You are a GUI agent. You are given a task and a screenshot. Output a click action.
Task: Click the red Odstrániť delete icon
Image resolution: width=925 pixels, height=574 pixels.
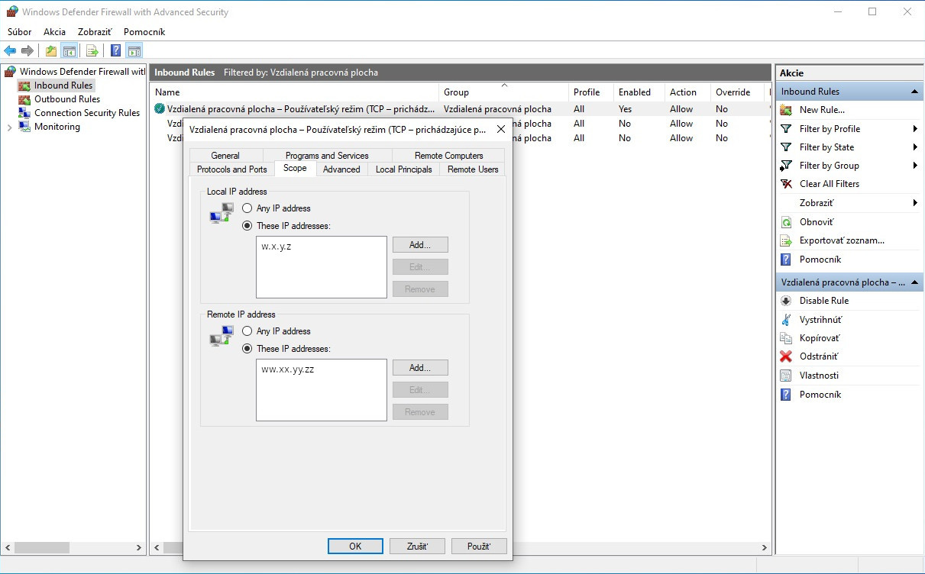[x=786, y=356]
